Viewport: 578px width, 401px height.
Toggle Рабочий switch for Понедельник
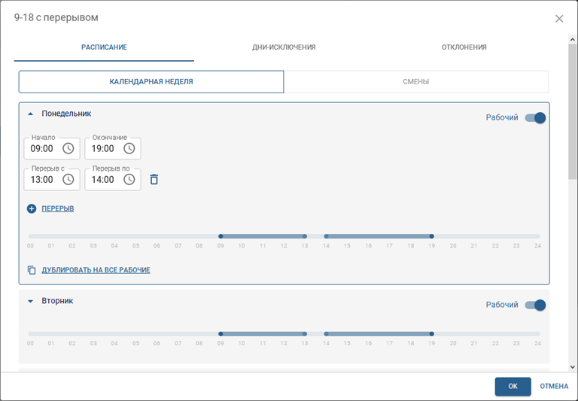(535, 117)
